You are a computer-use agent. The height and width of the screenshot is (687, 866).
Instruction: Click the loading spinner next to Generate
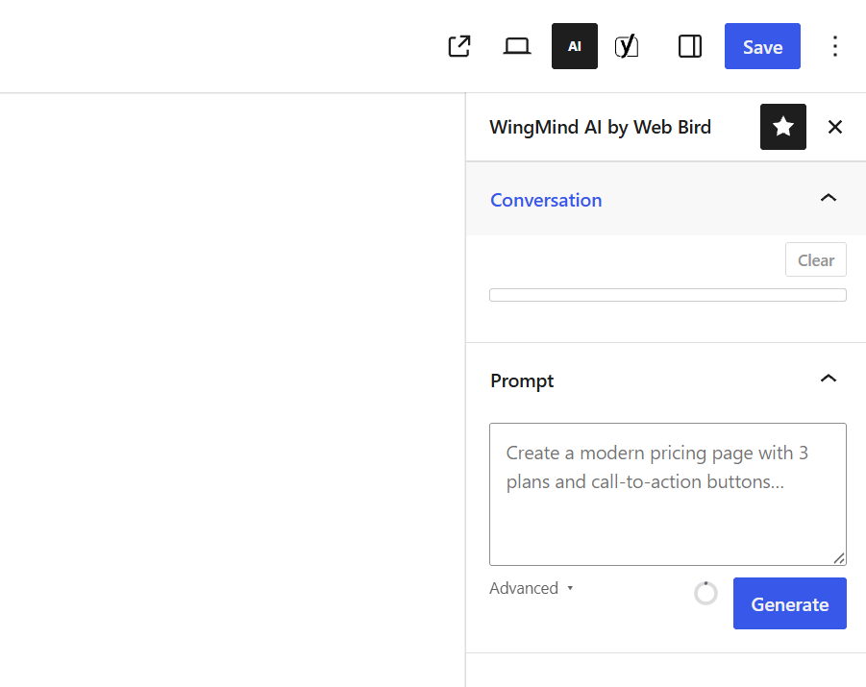705,594
